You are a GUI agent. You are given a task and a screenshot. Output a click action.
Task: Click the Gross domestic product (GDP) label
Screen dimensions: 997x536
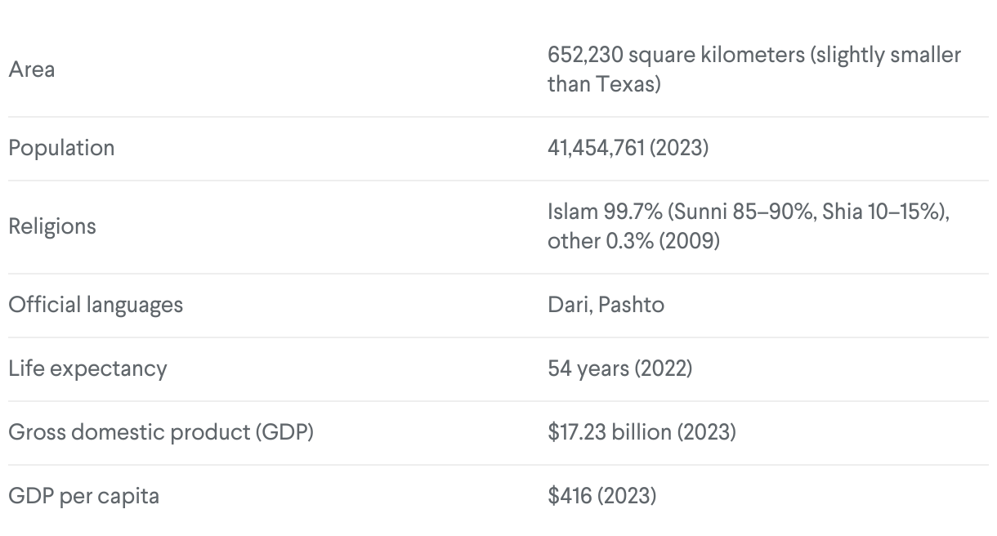[161, 433]
